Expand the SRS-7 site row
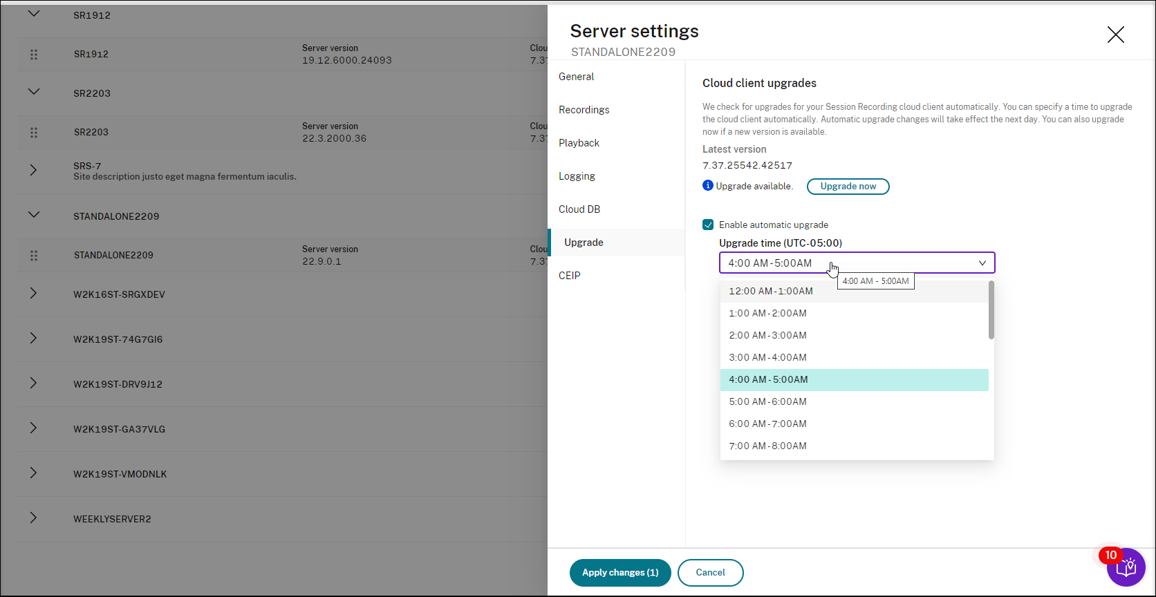 33,170
